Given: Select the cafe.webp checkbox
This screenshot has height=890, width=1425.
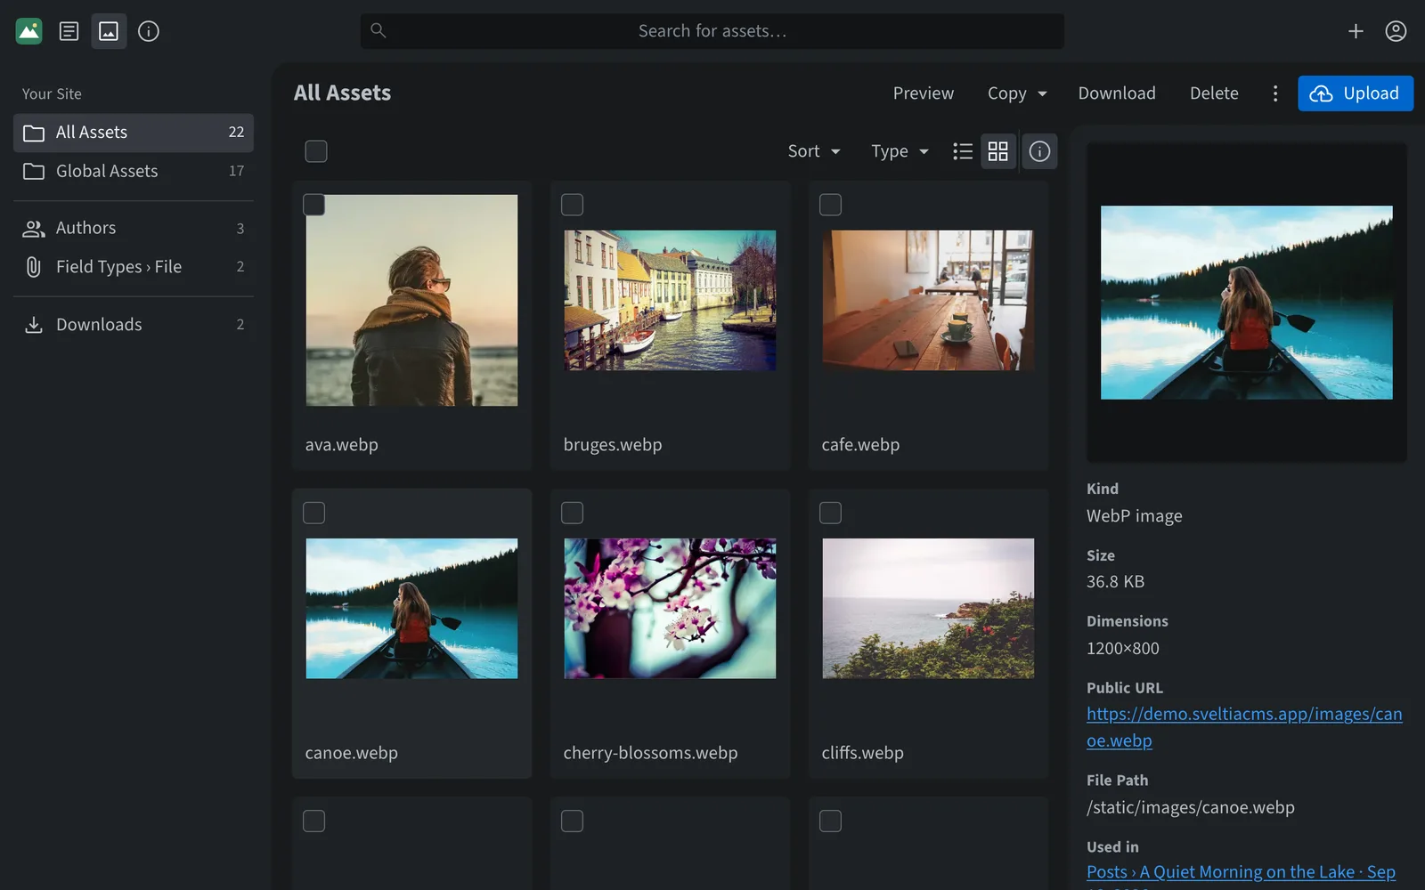Looking at the screenshot, I should click(831, 205).
